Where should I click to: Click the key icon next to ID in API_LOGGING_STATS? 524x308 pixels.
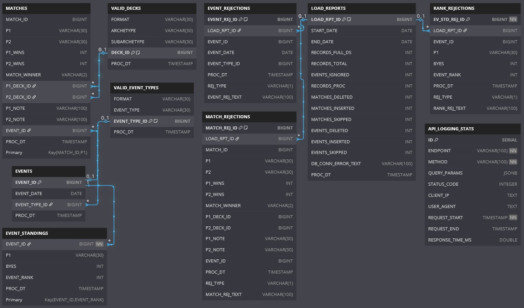coord(437,140)
